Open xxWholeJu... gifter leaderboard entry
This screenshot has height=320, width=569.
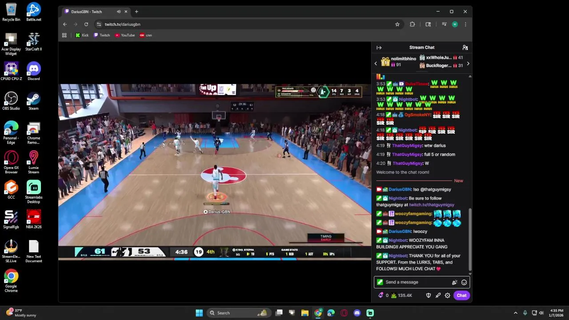point(441,58)
